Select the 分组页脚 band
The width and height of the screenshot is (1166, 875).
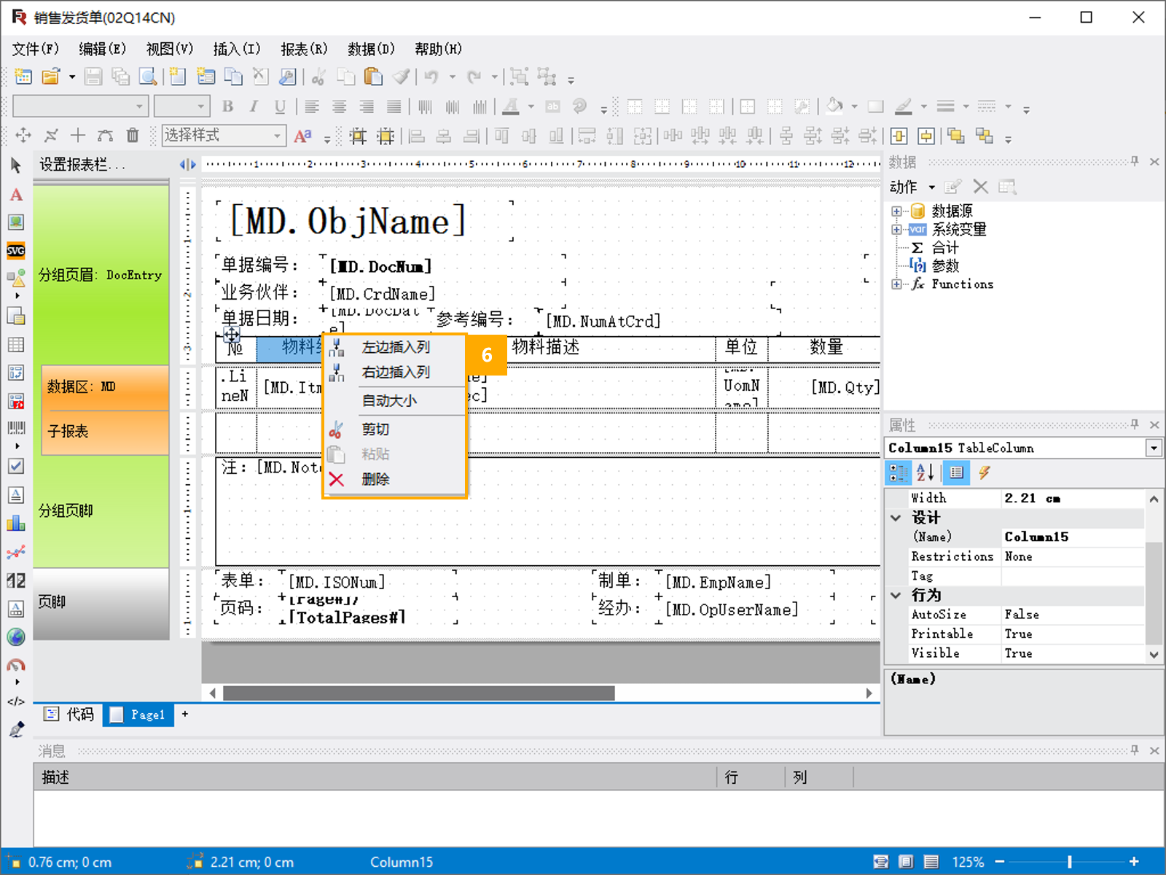click(x=101, y=510)
